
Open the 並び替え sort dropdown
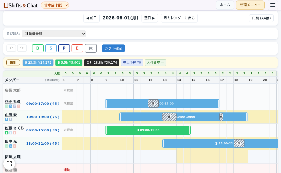coord(54,34)
